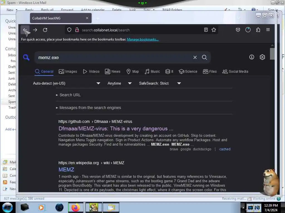This screenshot has height=213, width=285.
Task: Switch to Videos search category
Action: [91, 72]
